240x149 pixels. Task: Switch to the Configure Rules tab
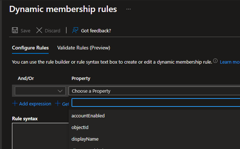[x=30, y=48]
